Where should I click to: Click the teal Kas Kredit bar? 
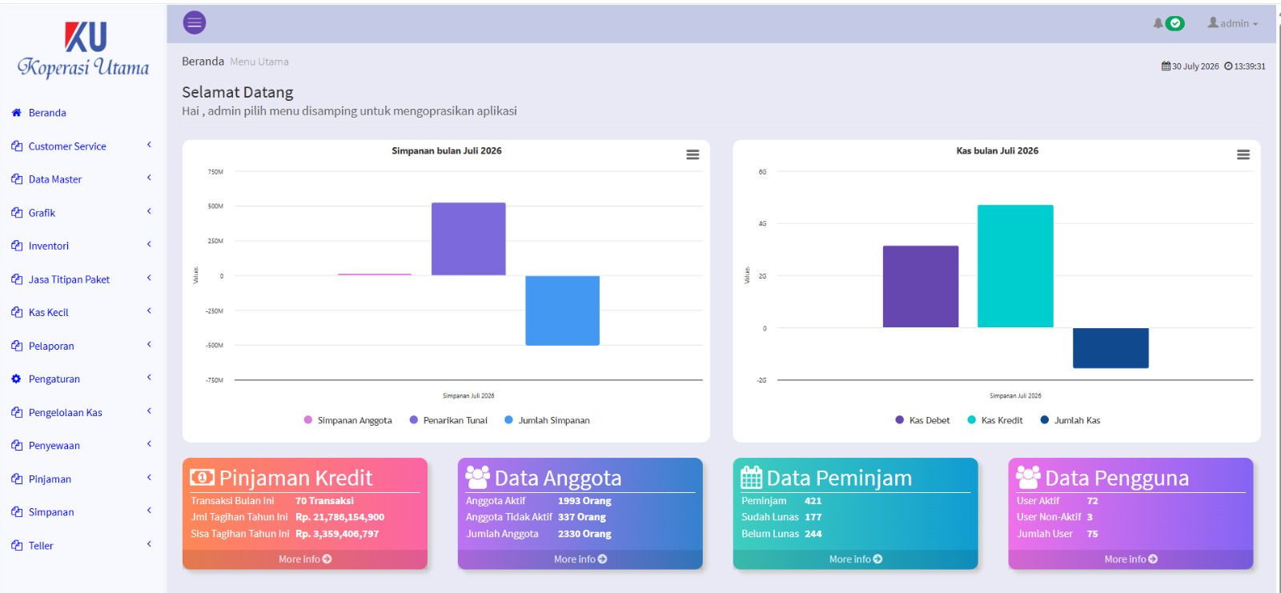[x=1015, y=266]
